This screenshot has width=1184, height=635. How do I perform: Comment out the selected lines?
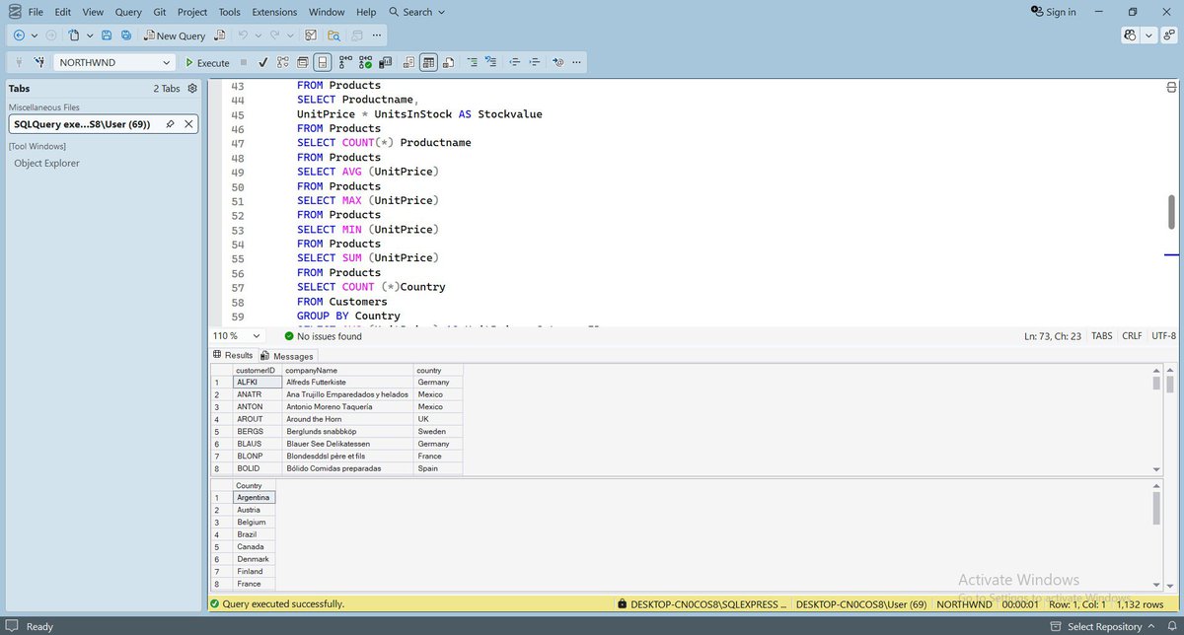coord(472,62)
